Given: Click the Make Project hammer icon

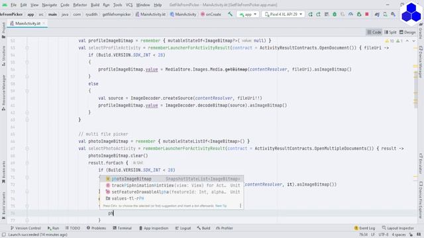Looking at the screenshot, I should tap(230, 15).
